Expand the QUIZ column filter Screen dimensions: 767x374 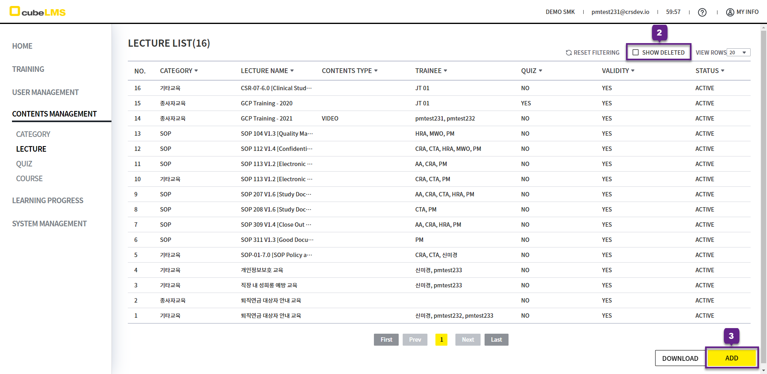(x=540, y=71)
